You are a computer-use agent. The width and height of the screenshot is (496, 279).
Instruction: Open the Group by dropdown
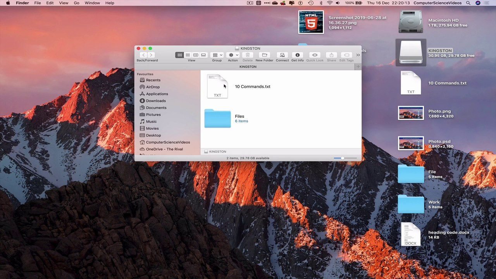217,55
